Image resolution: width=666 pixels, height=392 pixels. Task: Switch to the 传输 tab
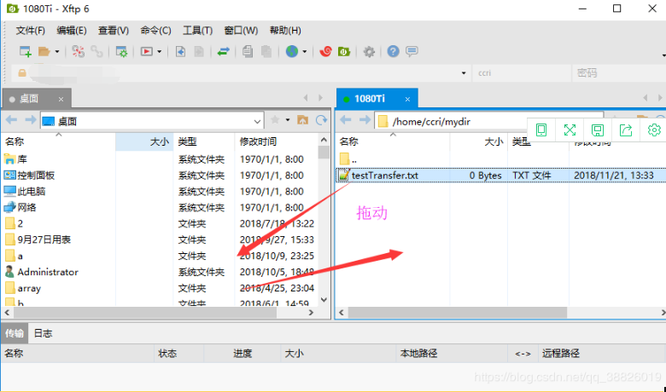[x=14, y=333]
